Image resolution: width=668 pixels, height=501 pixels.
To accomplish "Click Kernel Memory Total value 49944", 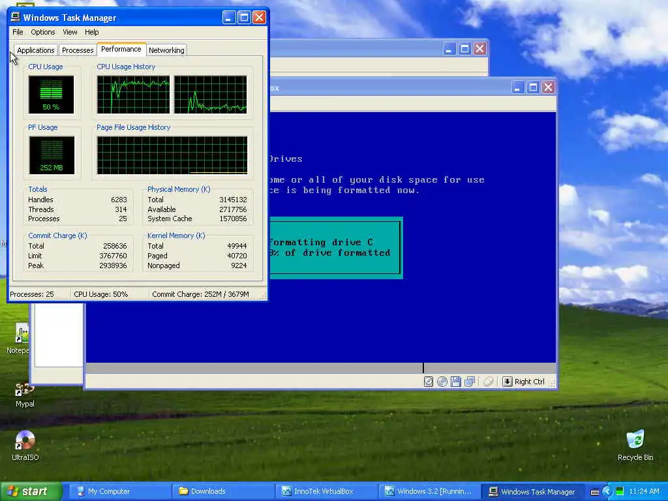I will [237, 246].
